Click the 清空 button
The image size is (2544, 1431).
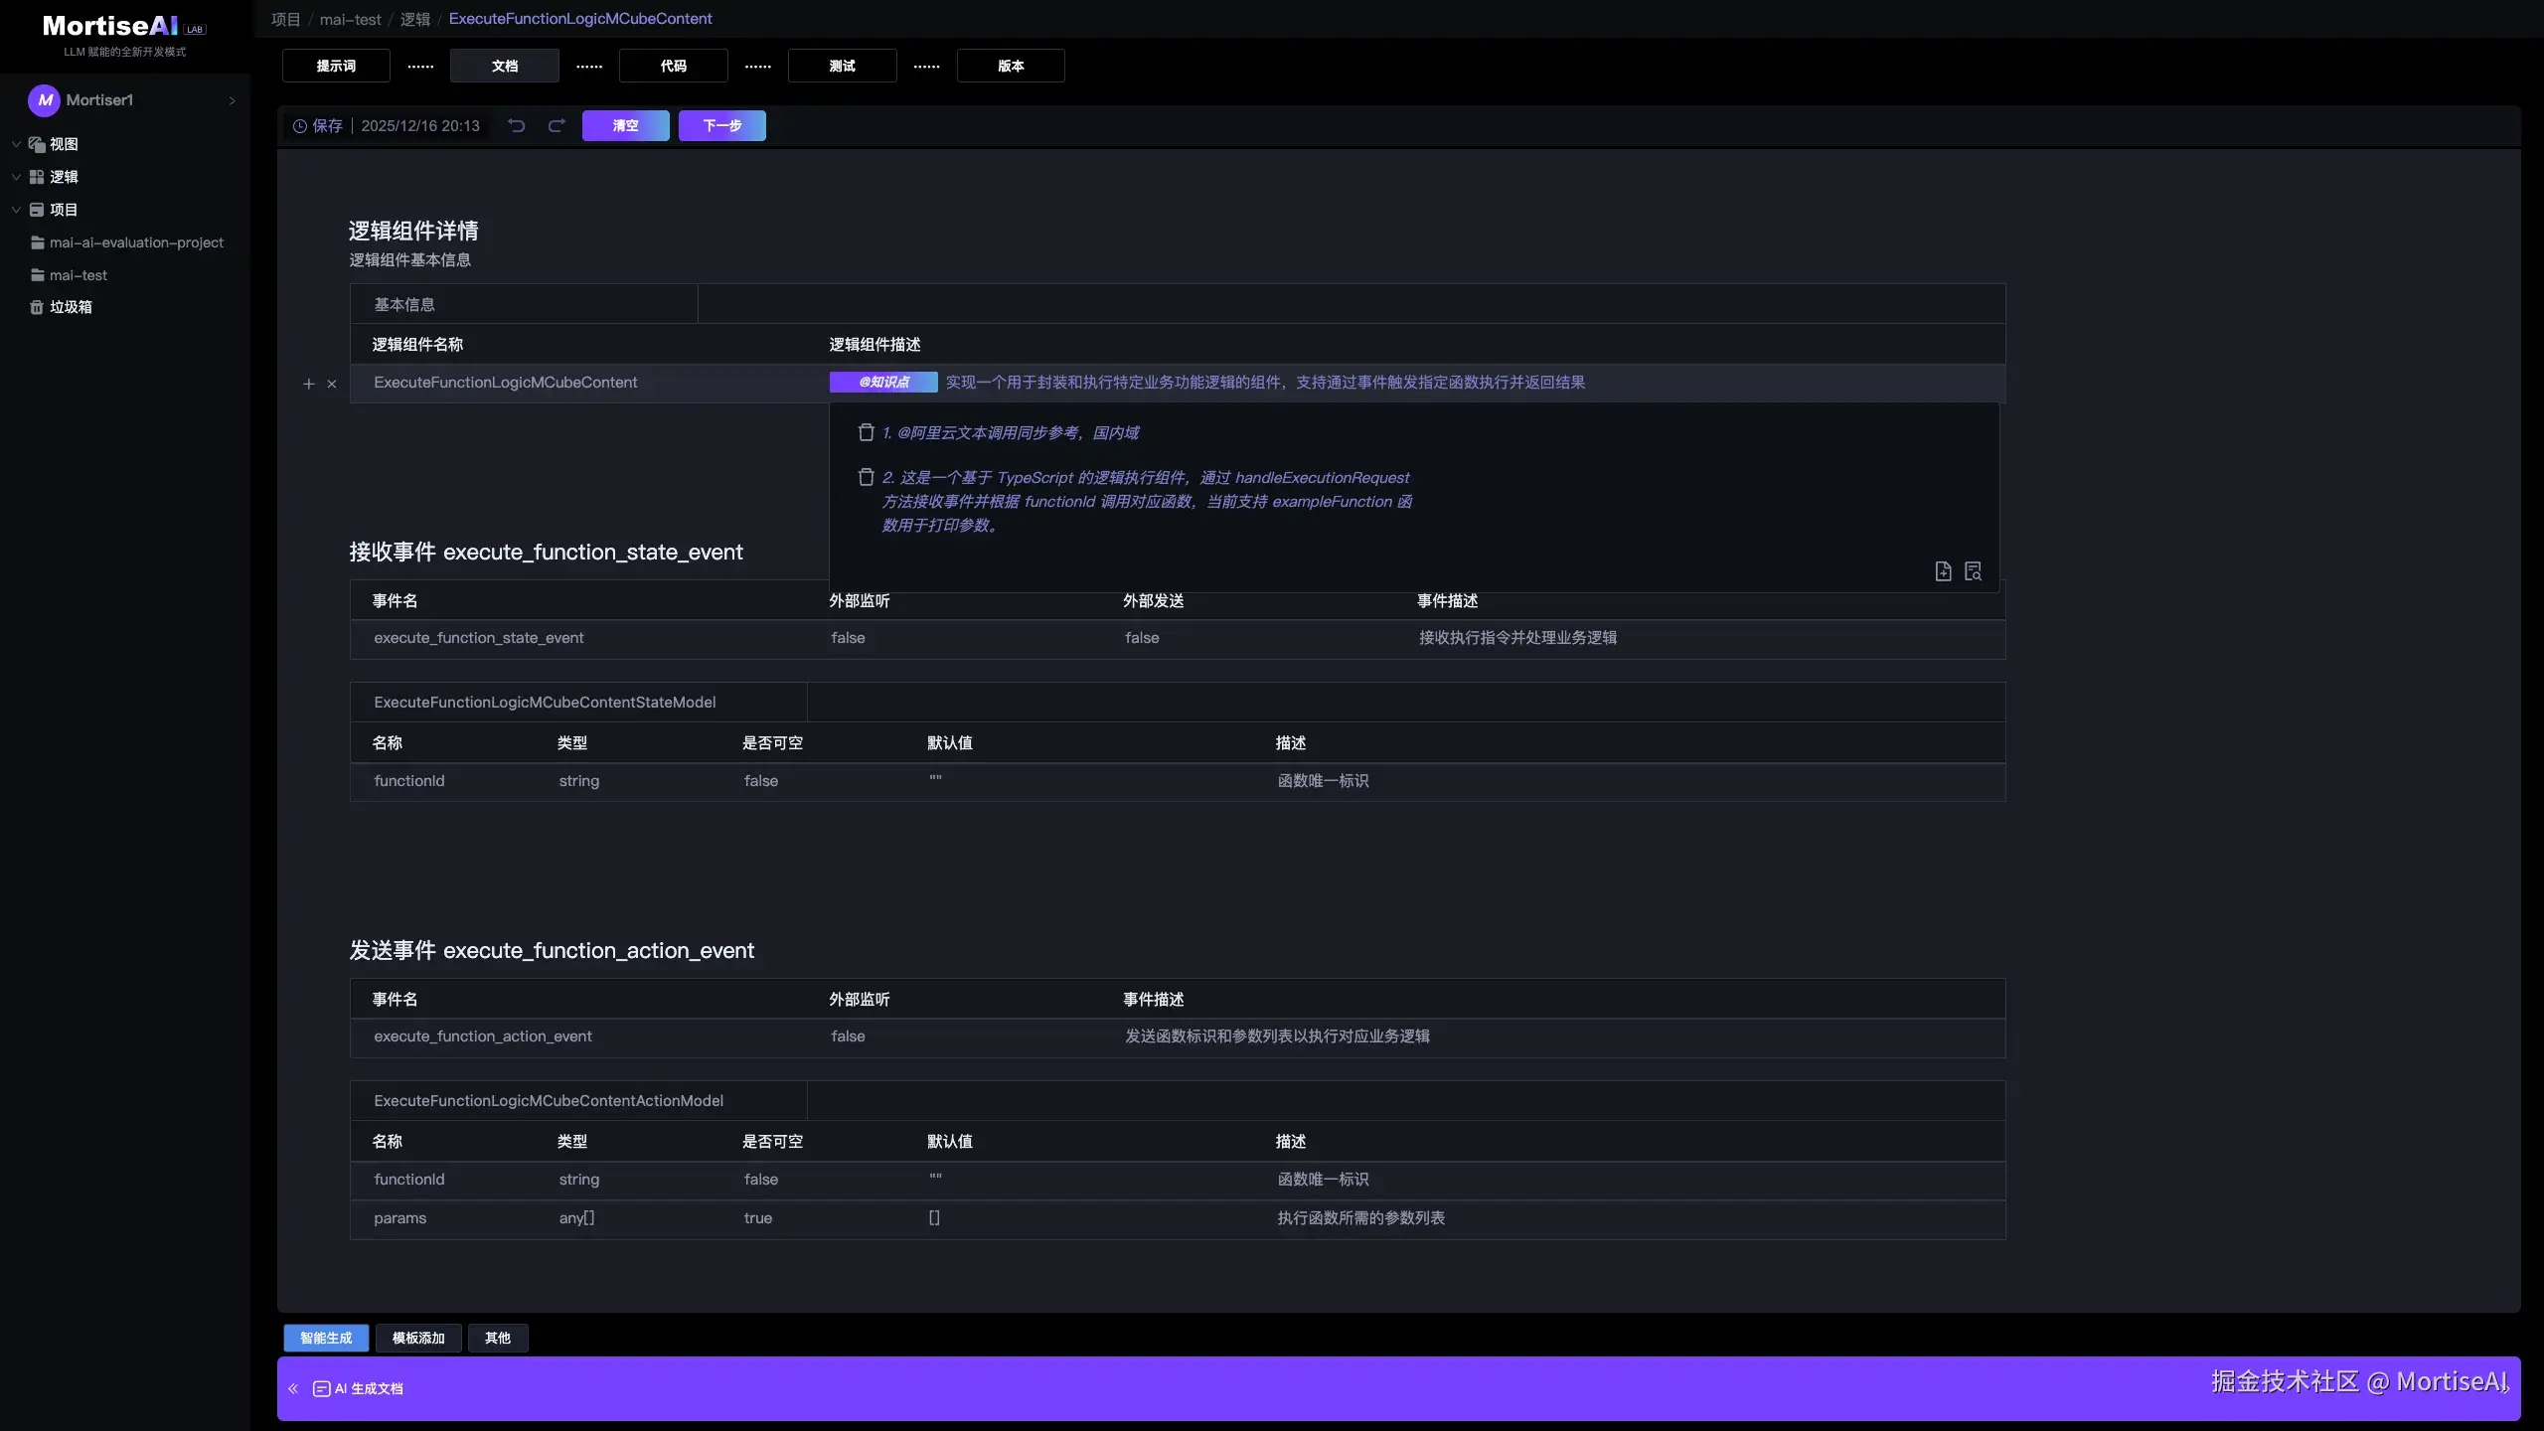coord(625,125)
